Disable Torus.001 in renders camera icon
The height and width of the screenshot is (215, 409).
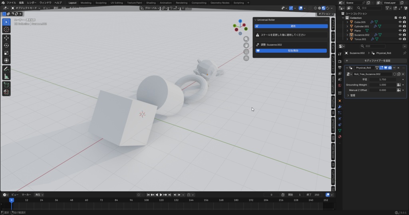point(404,39)
